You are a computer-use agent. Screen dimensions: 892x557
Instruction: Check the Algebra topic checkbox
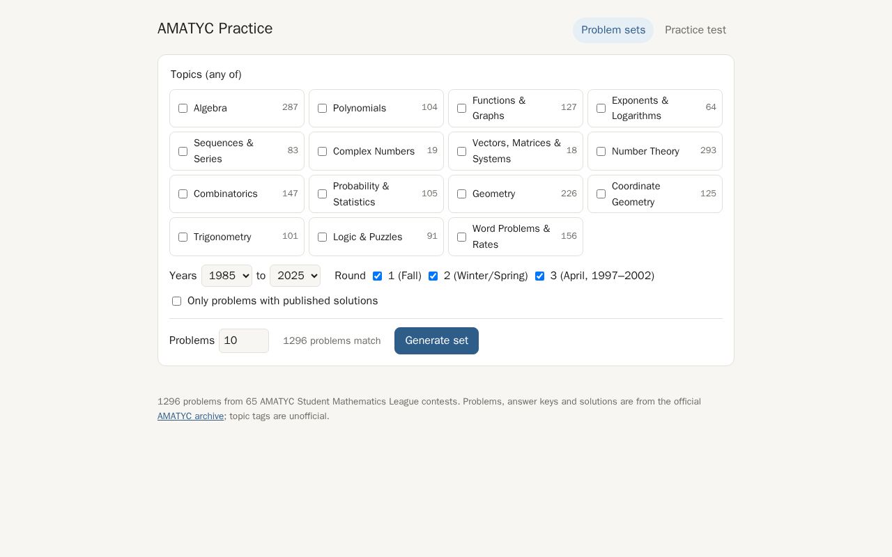coord(183,108)
